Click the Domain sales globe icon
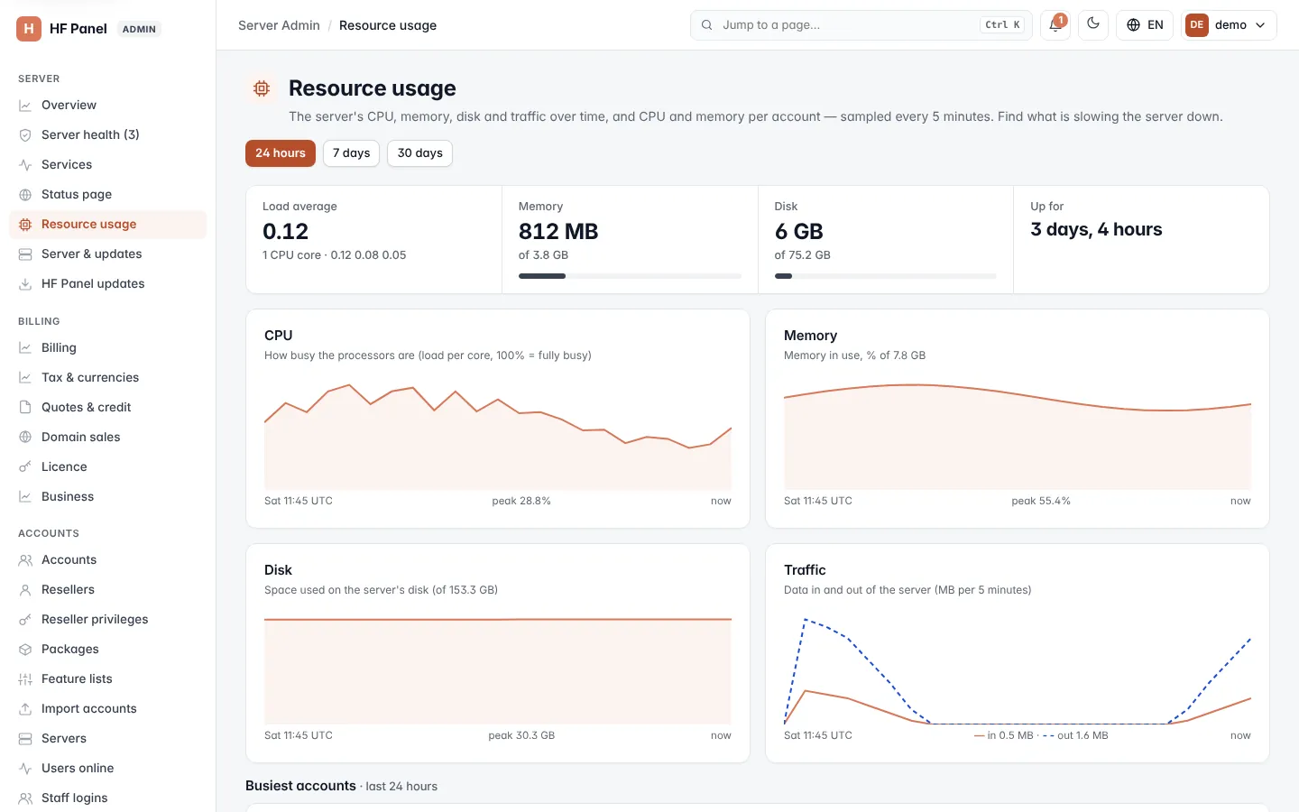This screenshot has width=1299, height=812. (x=25, y=438)
